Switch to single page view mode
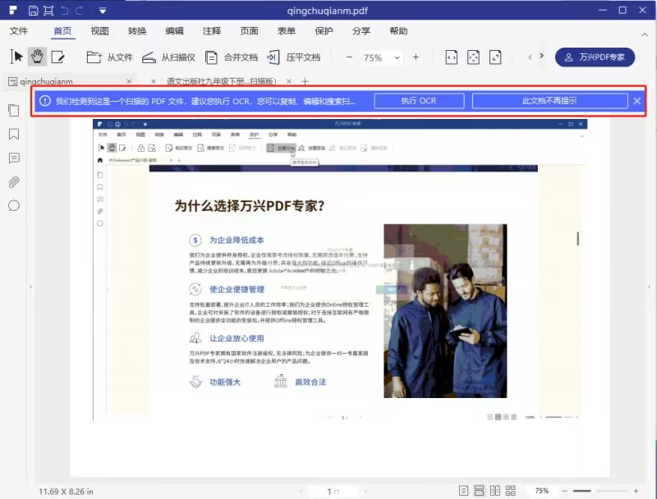Screen dimensions: 657x499 [x=462, y=490]
